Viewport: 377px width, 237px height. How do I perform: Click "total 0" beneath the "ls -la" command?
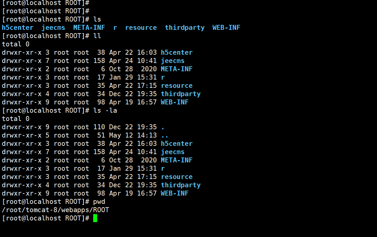pos(16,119)
